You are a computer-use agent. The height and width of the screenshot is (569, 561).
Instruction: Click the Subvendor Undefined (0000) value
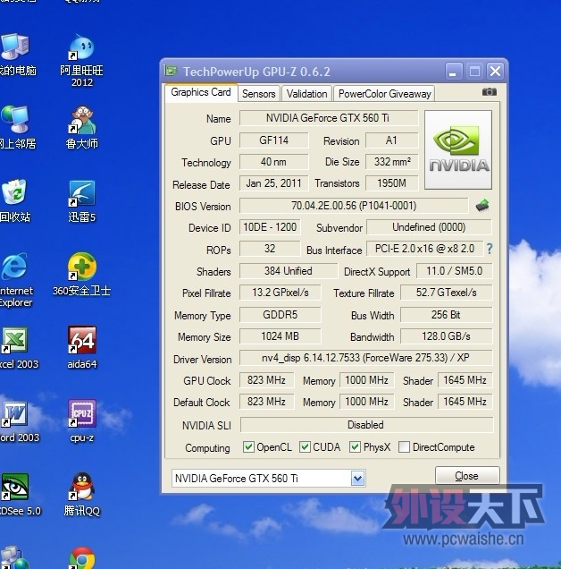pyautogui.click(x=429, y=227)
